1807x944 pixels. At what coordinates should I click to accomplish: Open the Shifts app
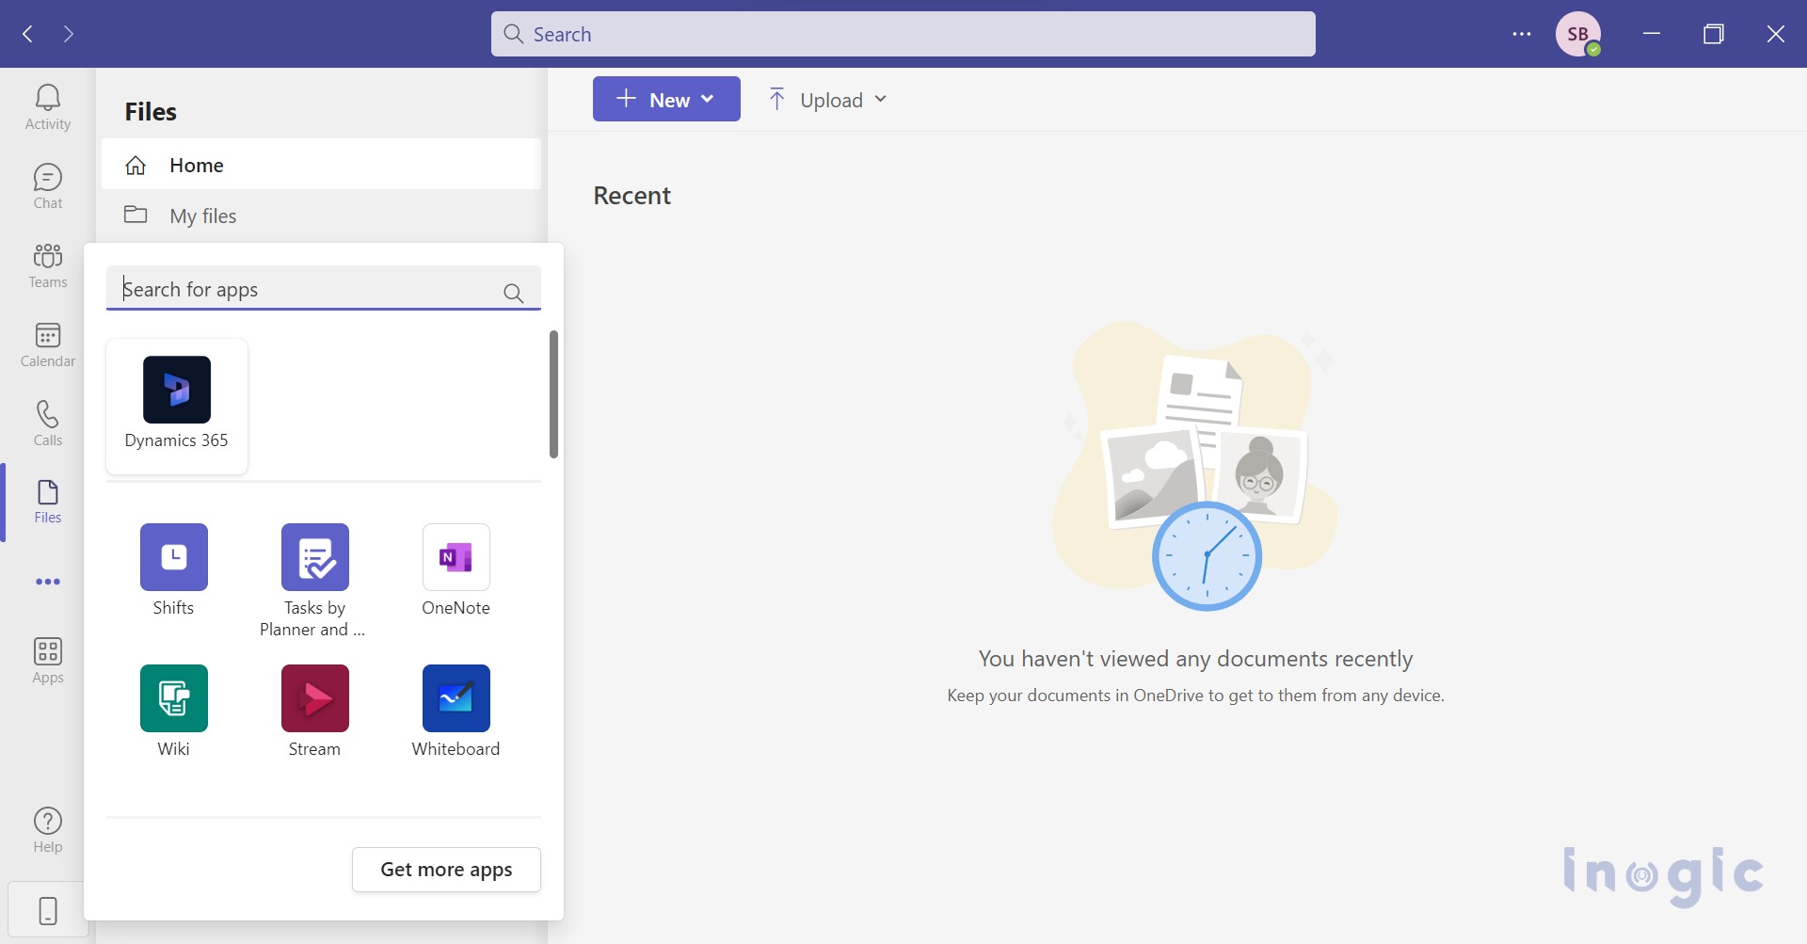pyautogui.click(x=174, y=570)
